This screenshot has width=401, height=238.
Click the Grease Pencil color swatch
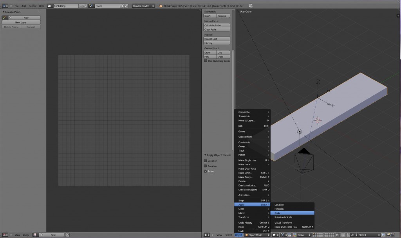4,18
